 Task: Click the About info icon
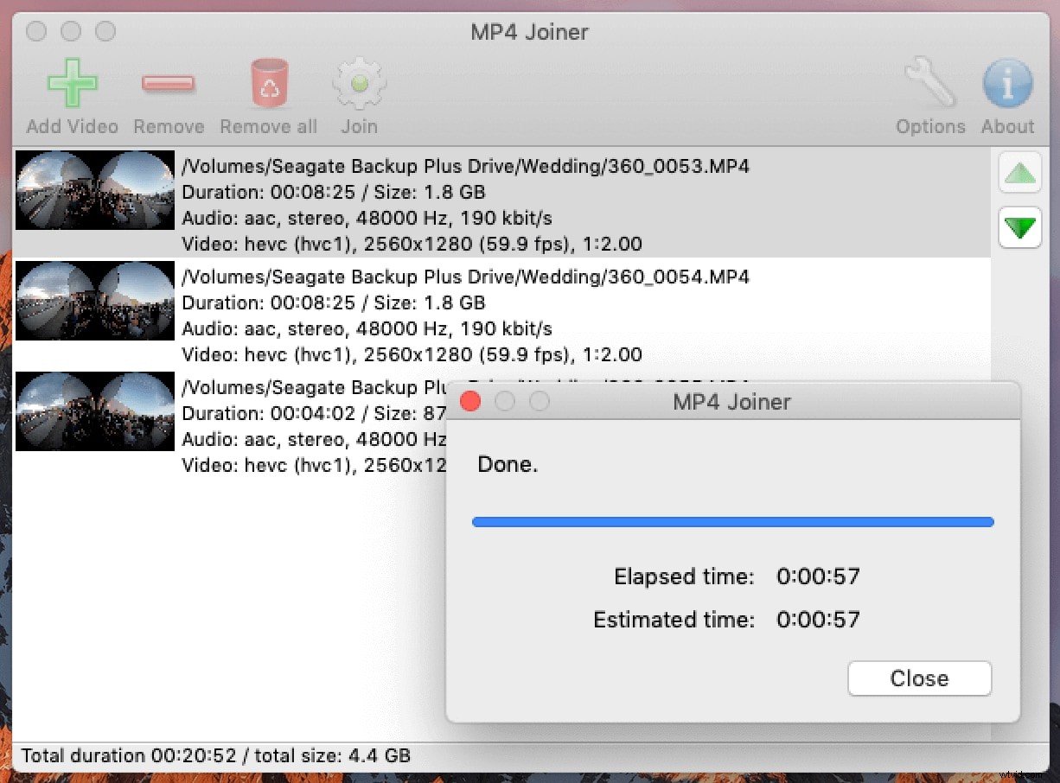coord(1006,84)
